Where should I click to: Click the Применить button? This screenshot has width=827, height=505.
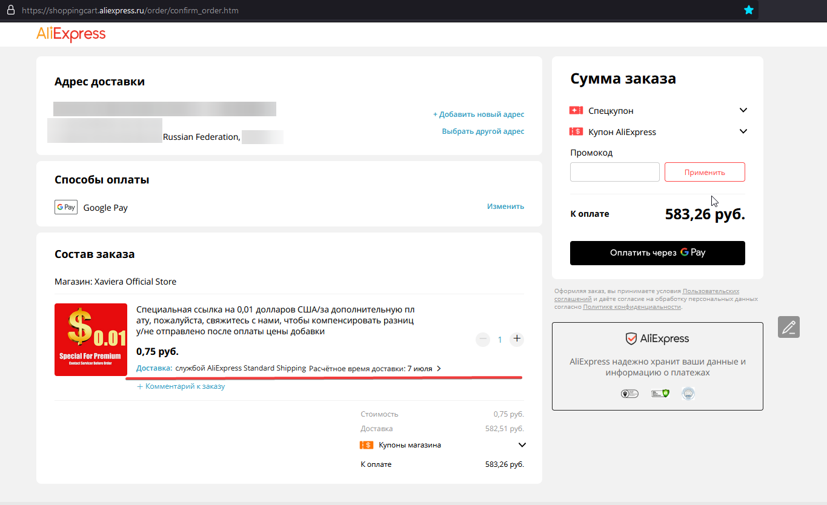pyautogui.click(x=705, y=172)
